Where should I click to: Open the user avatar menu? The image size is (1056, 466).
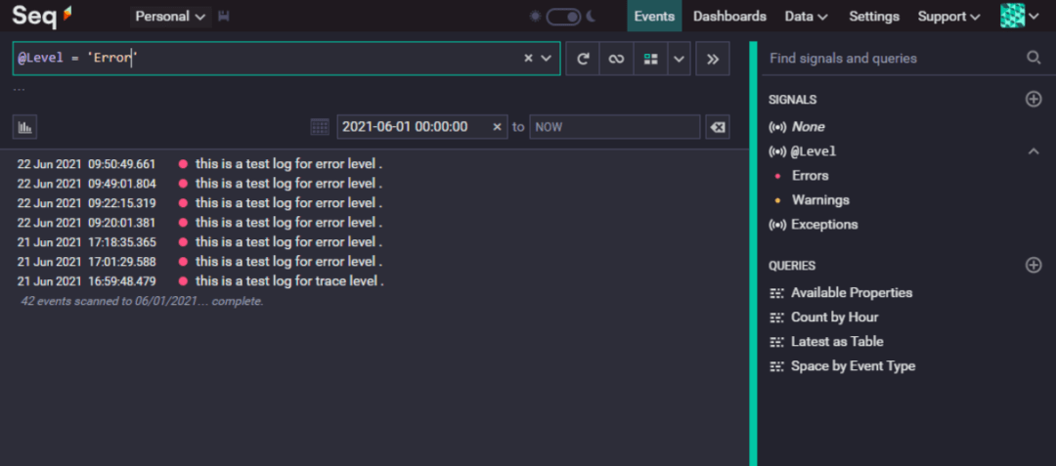(x=1020, y=17)
